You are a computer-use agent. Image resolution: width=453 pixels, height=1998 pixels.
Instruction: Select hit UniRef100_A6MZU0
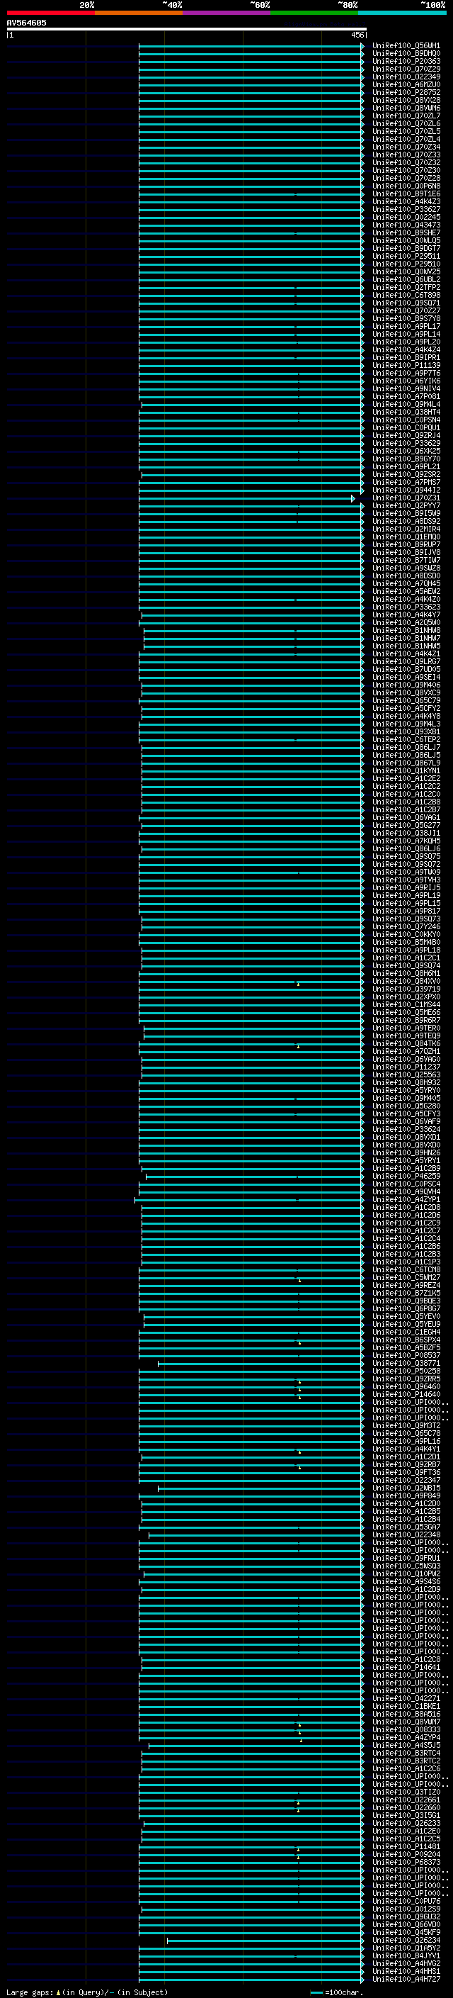[x=406, y=84]
